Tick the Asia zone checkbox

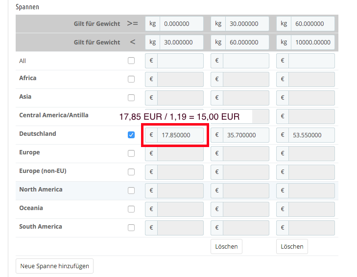click(x=131, y=98)
